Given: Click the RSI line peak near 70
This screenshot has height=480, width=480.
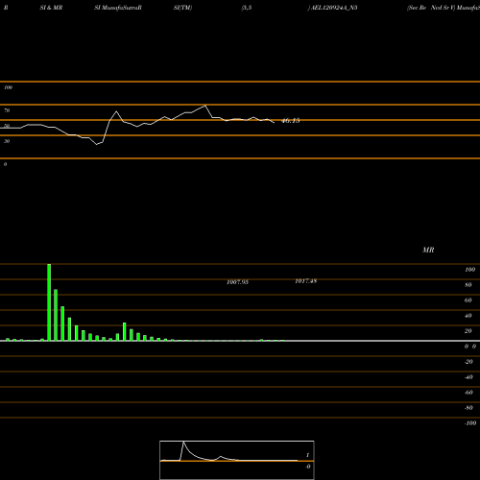Looking at the screenshot, I should [205, 106].
